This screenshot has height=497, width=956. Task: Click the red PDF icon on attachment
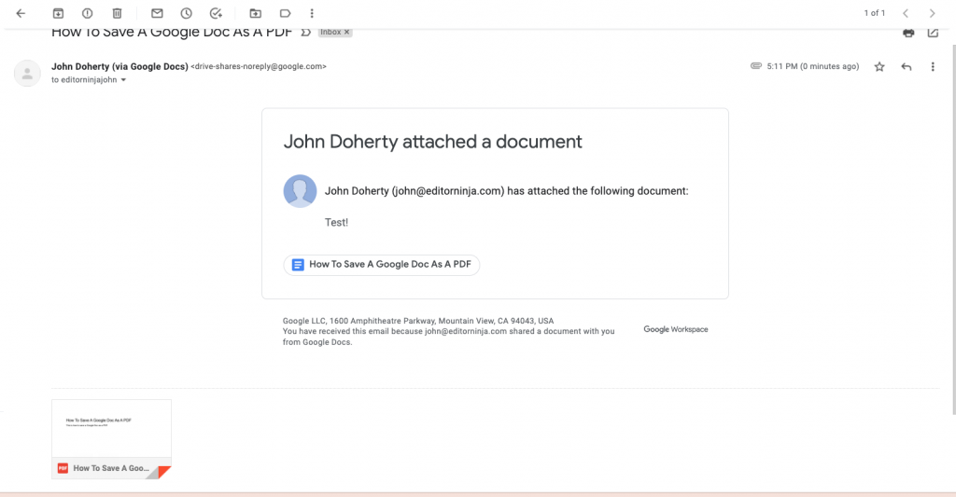63,468
